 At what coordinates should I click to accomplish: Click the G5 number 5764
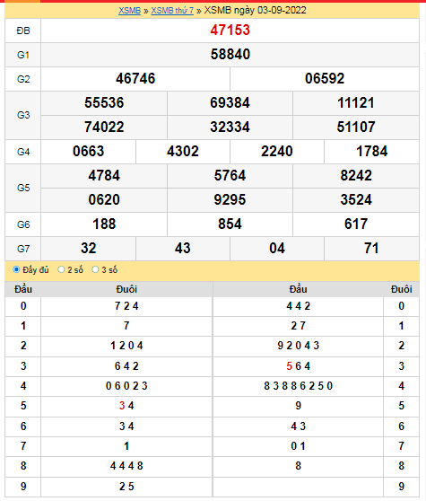click(x=230, y=176)
